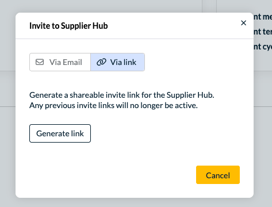Generate a shareable invite link
Viewport: 272px width, 207px height.
60,133
